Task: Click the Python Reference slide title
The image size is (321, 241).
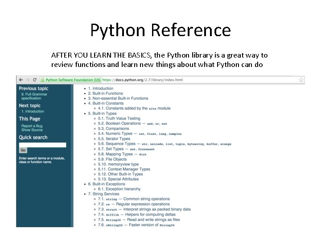Action: click(160, 30)
